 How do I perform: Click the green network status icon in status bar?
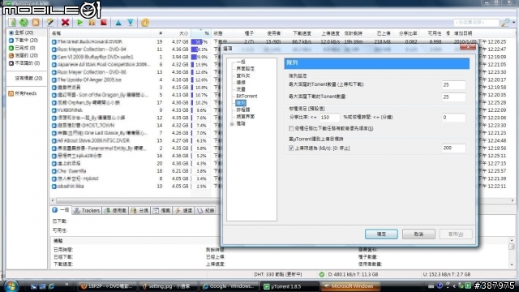pyautogui.click(x=321, y=274)
